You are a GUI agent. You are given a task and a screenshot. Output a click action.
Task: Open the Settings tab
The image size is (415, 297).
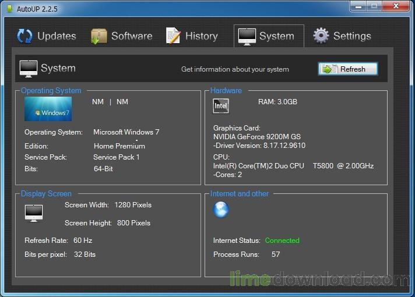351,36
